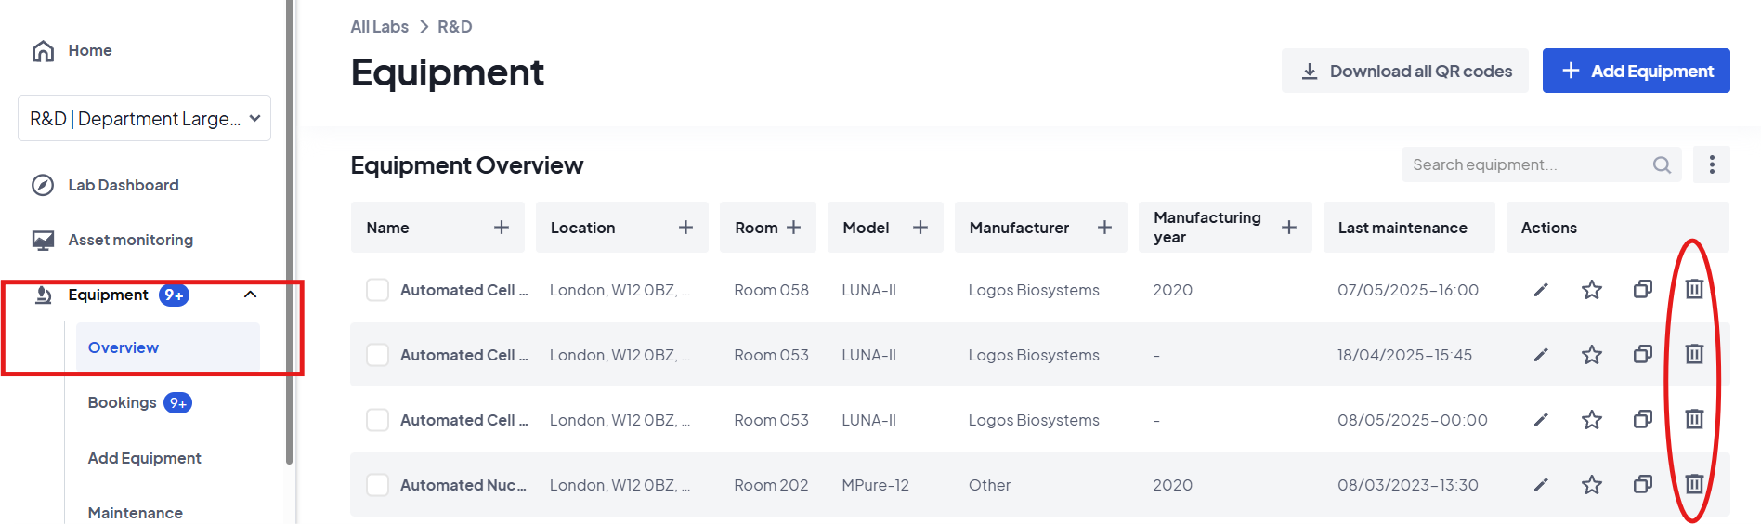Go to Bookings in the sidebar
Viewport: 1761px width, 524px height.
122,402
